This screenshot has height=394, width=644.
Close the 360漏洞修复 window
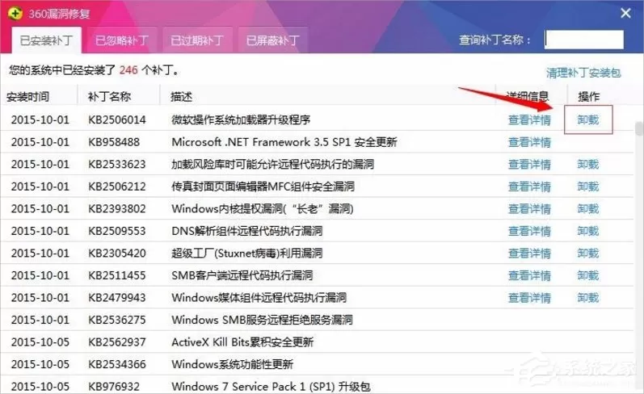[625, 13]
